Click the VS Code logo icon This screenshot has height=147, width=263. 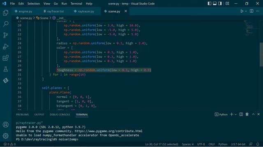tap(4, 4)
